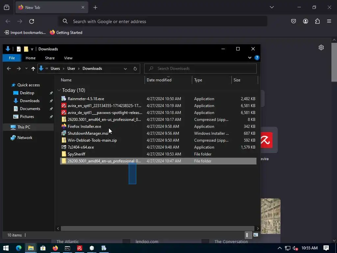Open New Tab personalize gear icon
This screenshot has width=337, height=253.
pos(321,47)
